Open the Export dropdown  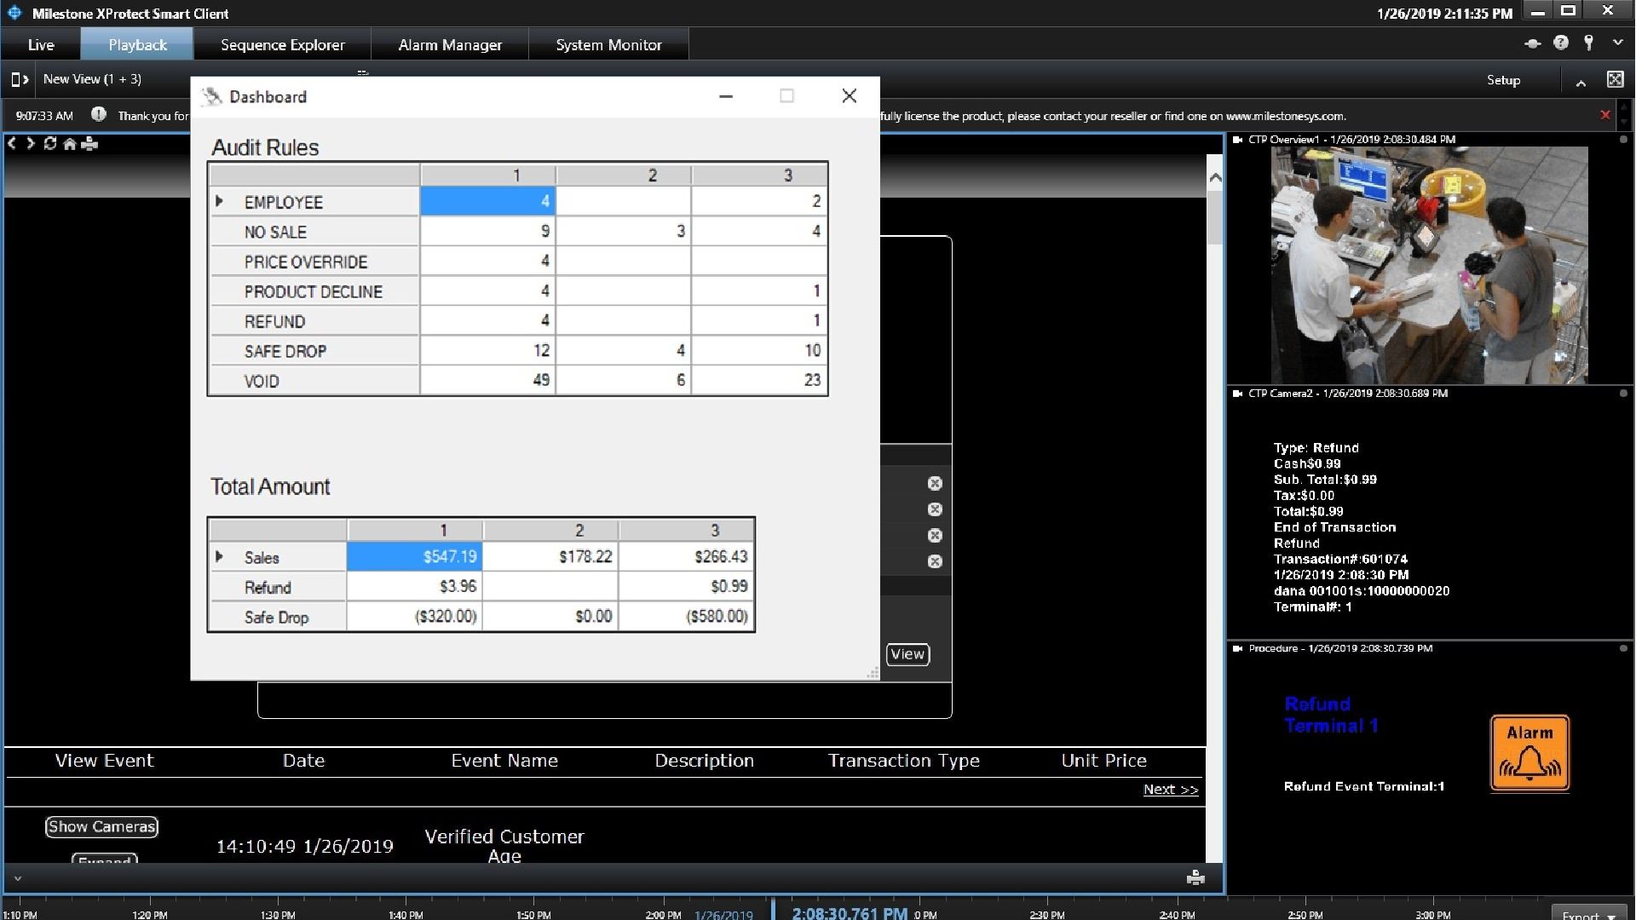pos(1590,913)
